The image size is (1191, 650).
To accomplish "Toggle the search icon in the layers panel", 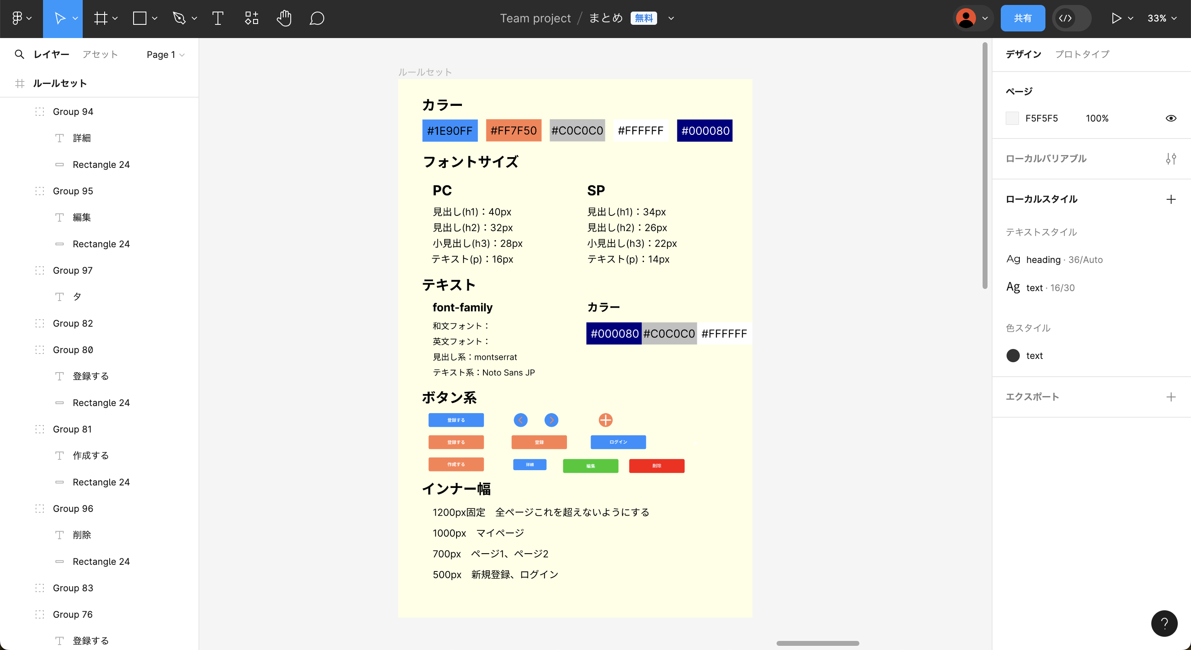I will coord(19,54).
